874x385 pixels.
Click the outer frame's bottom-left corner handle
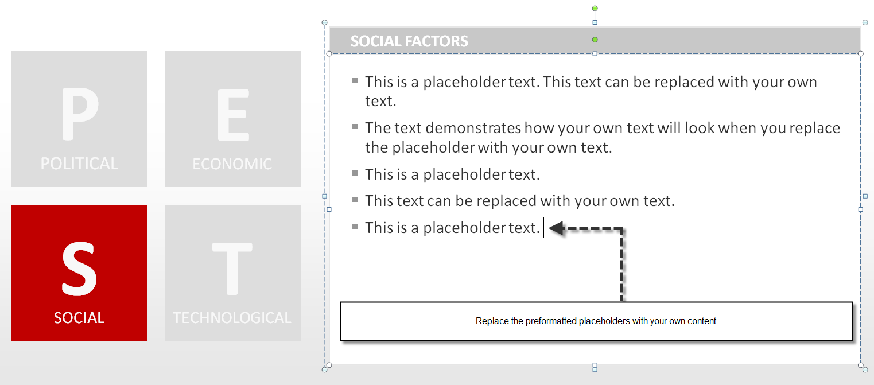pyautogui.click(x=325, y=370)
